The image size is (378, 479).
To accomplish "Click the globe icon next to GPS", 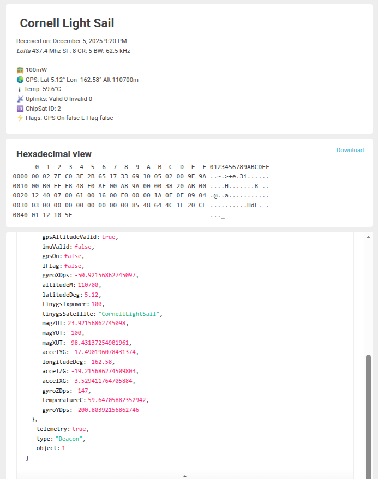I will (20, 80).
